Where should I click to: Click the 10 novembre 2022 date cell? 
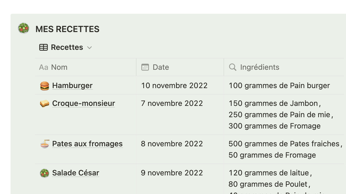[x=174, y=85]
